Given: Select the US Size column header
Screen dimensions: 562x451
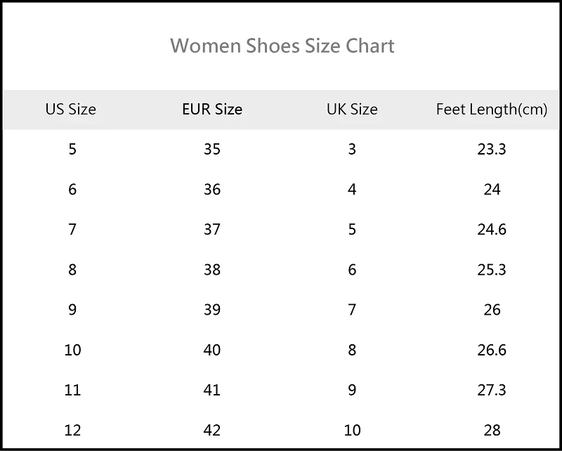Looking at the screenshot, I should [x=71, y=110].
